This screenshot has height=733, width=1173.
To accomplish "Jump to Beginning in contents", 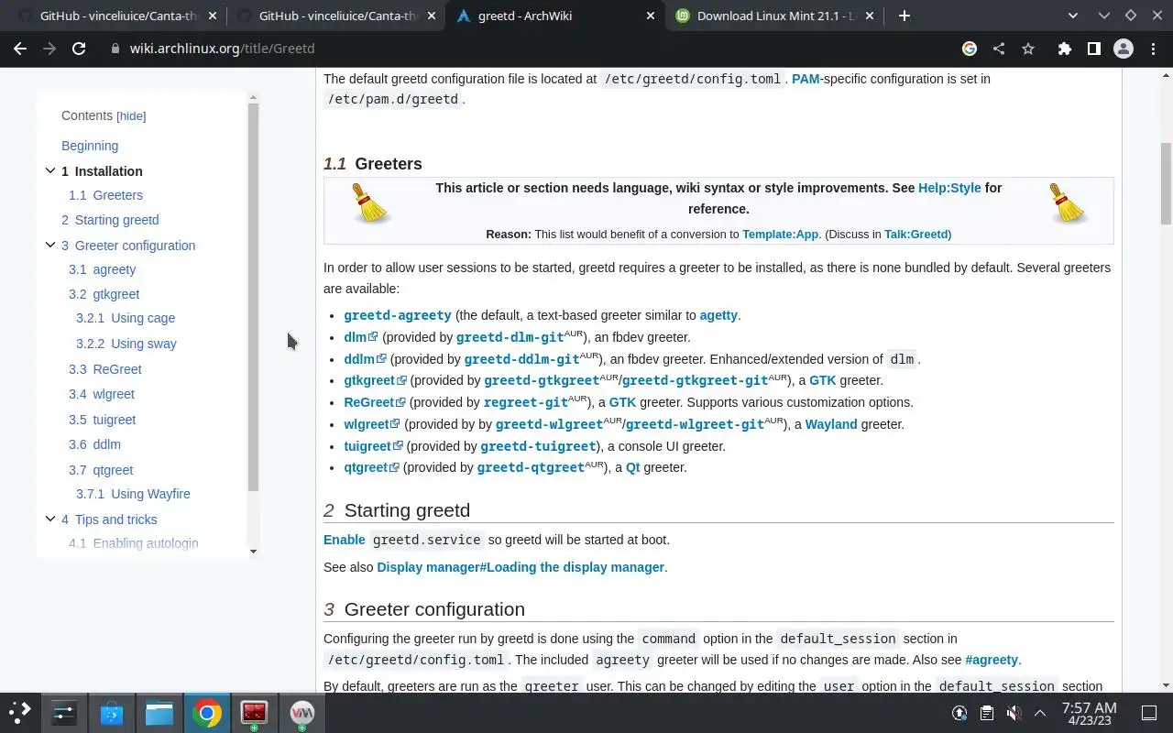I will coord(90,146).
